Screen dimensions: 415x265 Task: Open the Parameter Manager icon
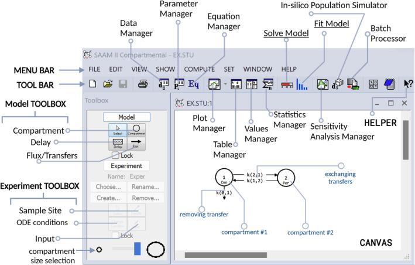pos(179,84)
